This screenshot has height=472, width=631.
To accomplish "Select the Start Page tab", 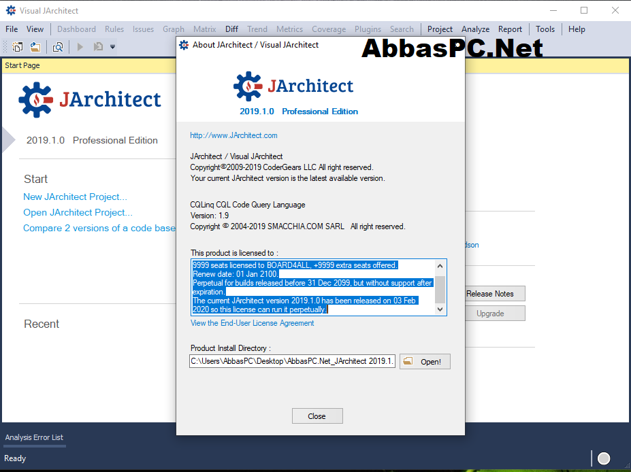I will coord(22,65).
